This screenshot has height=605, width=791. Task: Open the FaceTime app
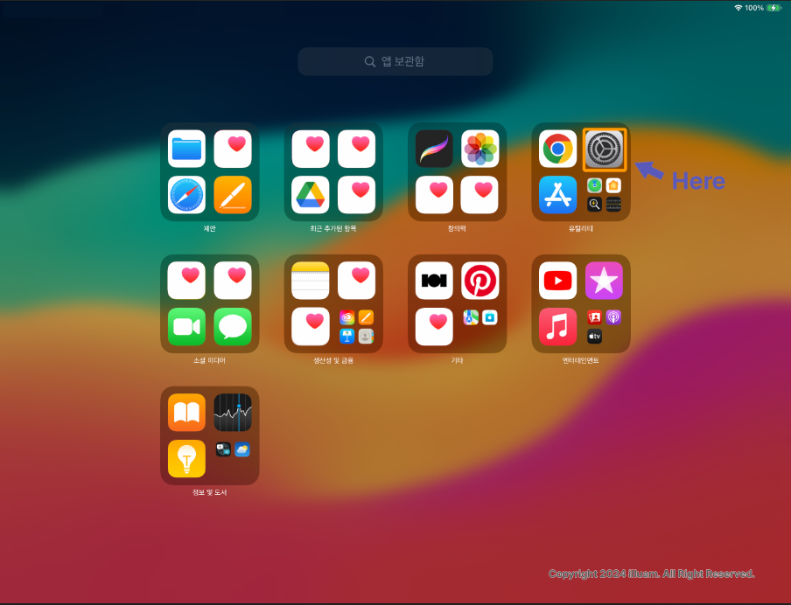click(x=186, y=327)
